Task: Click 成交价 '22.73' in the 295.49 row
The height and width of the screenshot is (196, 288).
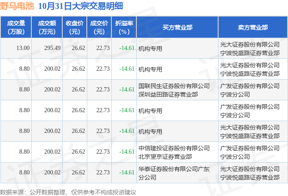Action: tap(103, 48)
